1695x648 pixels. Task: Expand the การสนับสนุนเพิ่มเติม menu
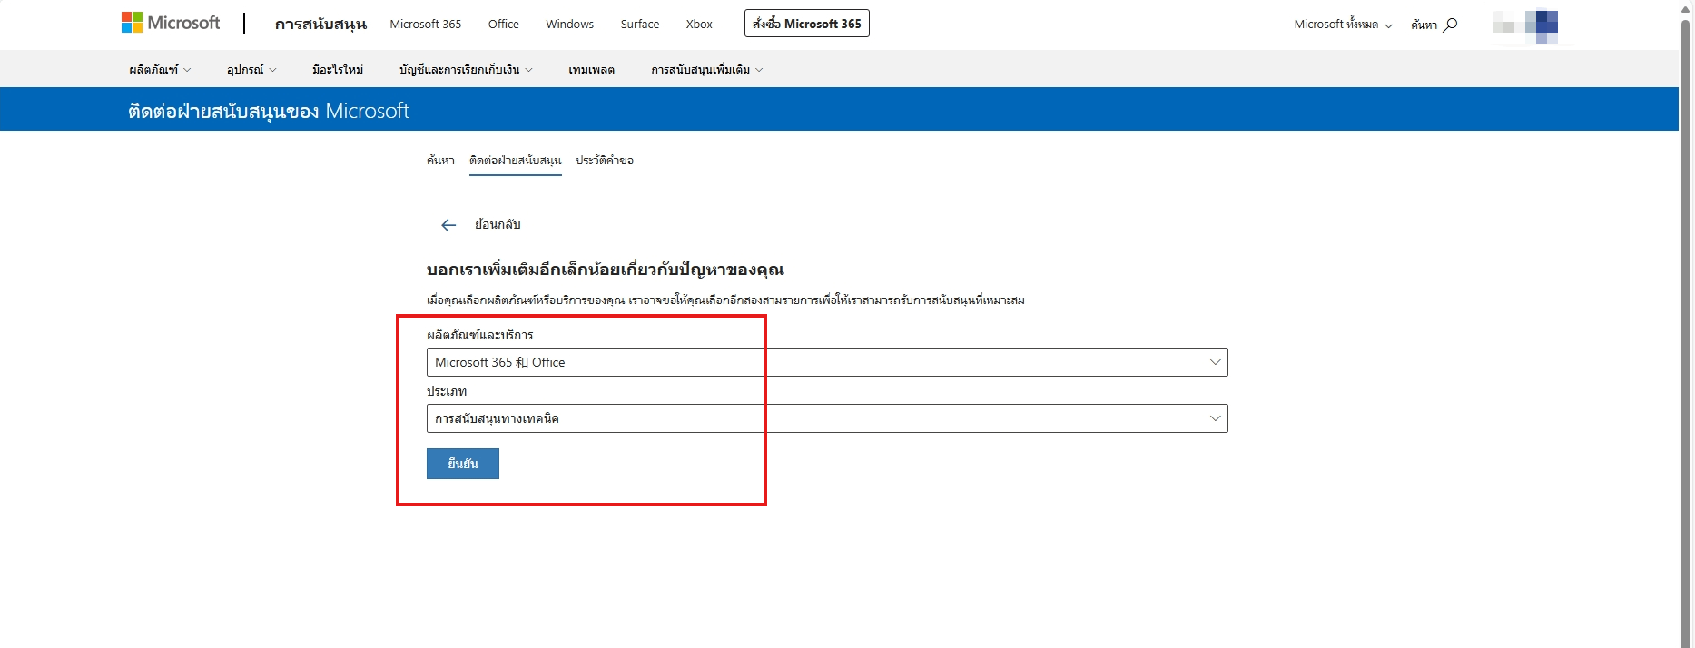707,70
